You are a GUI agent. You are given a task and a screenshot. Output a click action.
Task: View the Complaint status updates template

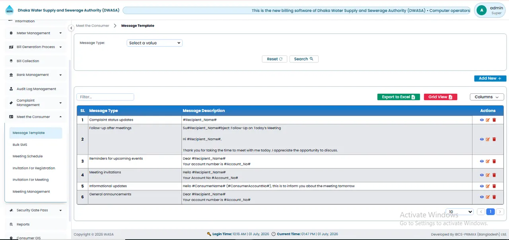[x=482, y=120]
